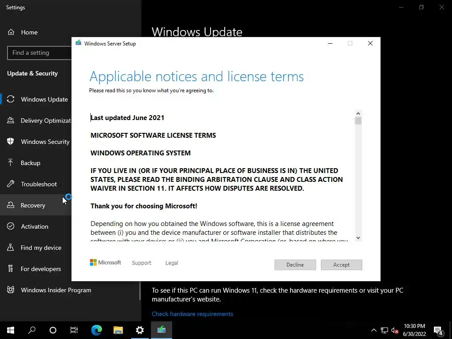Screen dimensions: 452x339
Task: Click the Activation checkmark icon
Action: [11, 226]
